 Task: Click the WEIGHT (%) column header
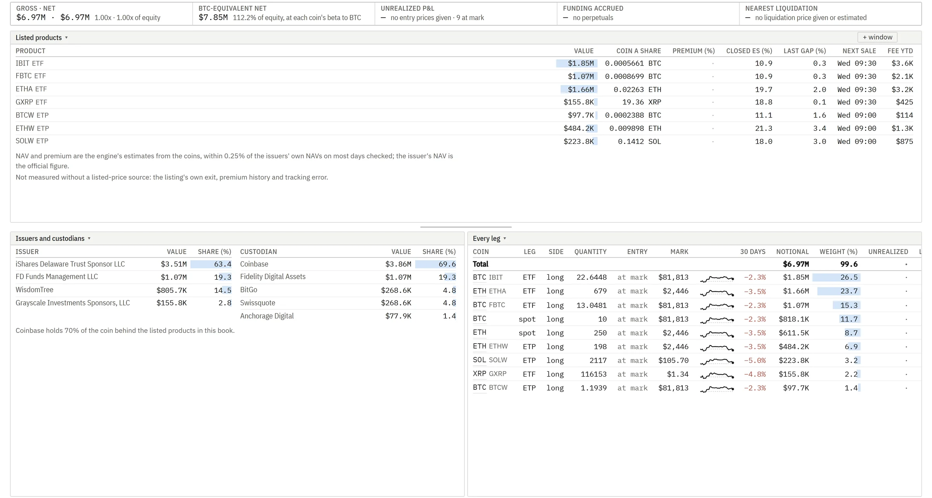click(x=838, y=252)
